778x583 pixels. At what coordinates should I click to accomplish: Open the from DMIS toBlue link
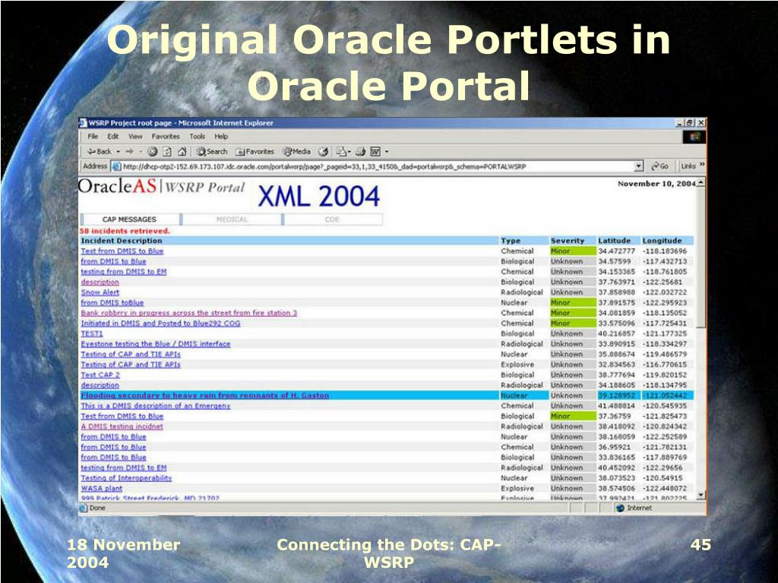(112, 302)
